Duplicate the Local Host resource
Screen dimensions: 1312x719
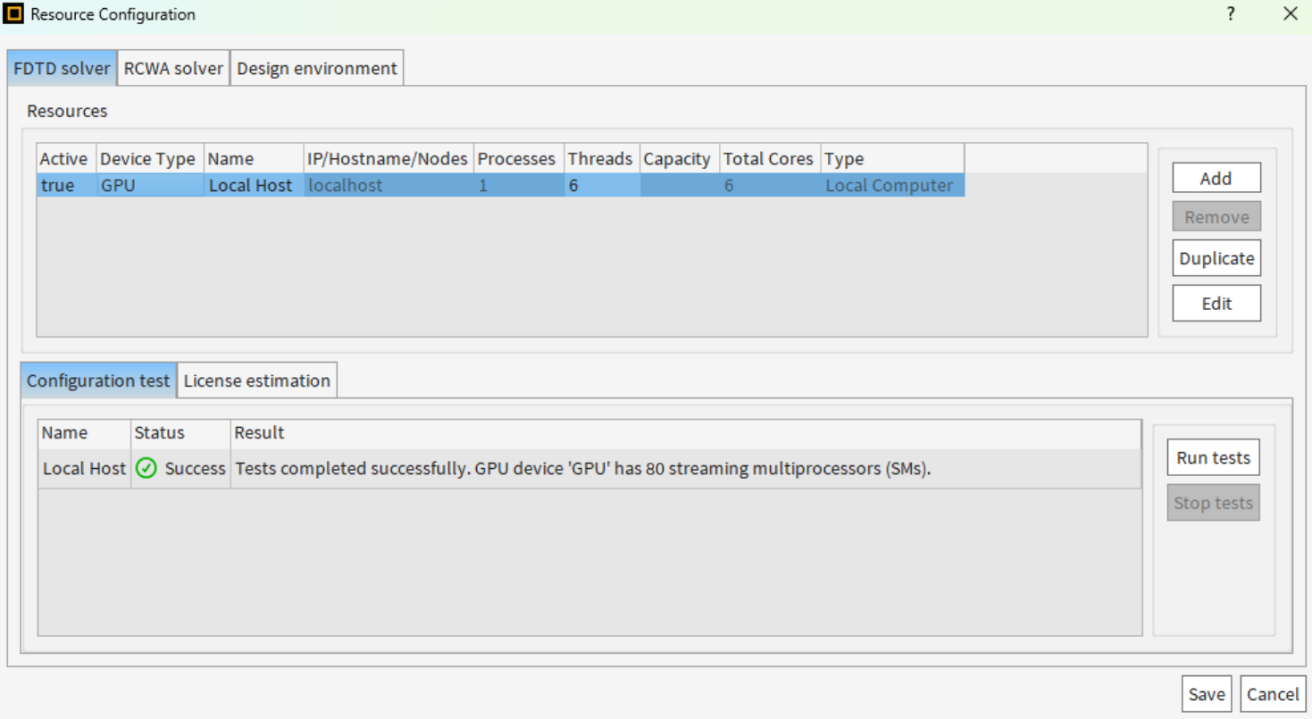[x=1216, y=258]
